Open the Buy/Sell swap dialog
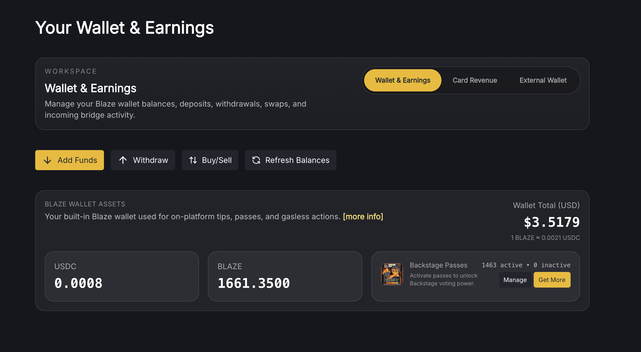641x352 pixels. click(x=210, y=160)
